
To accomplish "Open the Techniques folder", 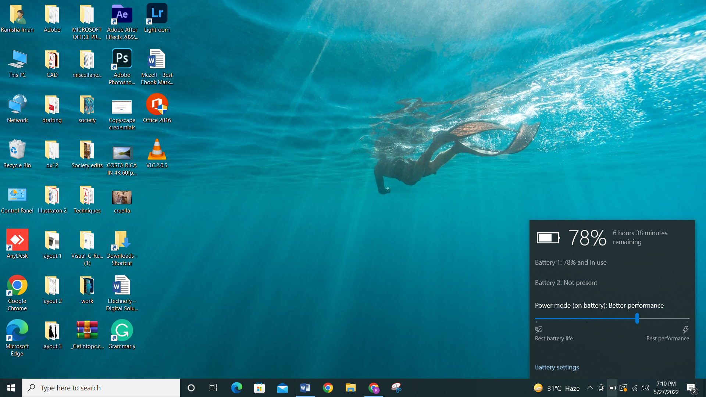I will (x=87, y=199).
